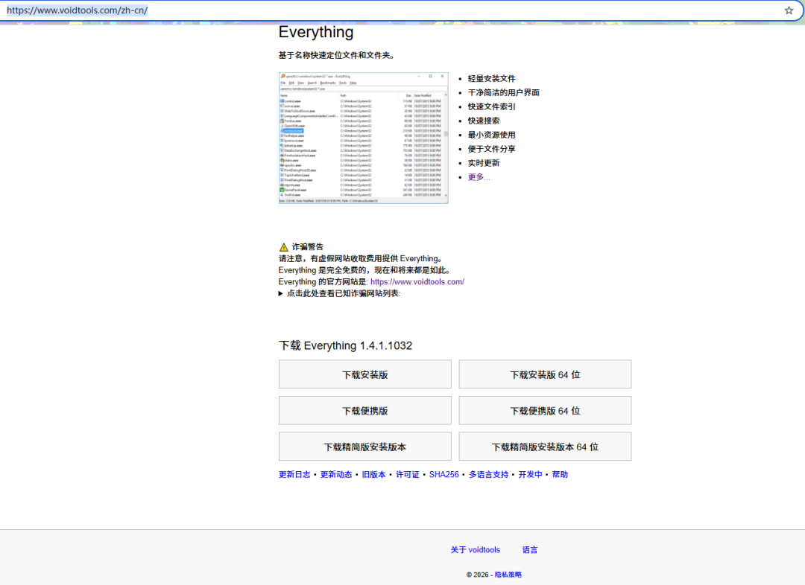Open the 隐私策略 footer link
Viewport: 805px width, 585px height.
click(x=508, y=575)
